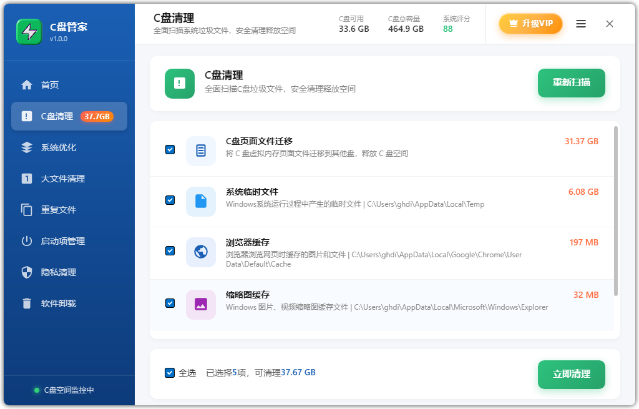This screenshot has height=409, width=639.
Task: Click the power icon for 启动项管理
Action: pyautogui.click(x=27, y=241)
